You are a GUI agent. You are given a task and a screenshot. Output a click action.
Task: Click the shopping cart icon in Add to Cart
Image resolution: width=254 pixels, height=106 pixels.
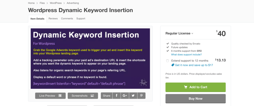coord(186,87)
